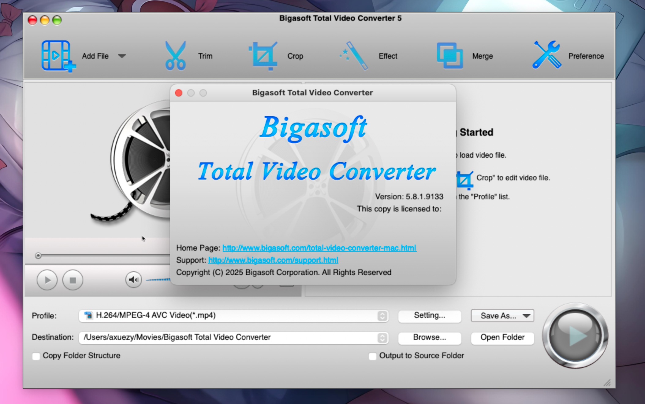Click the playback seek slider handle
The image size is (645, 404).
coord(38,255)
